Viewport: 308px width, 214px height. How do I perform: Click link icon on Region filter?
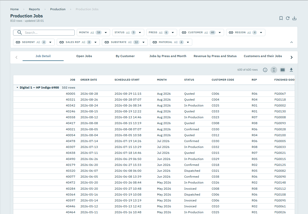(x=231, y=33)
